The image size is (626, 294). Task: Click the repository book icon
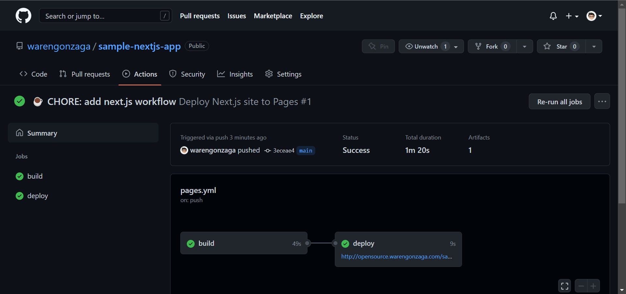click(x=20, y=46)
